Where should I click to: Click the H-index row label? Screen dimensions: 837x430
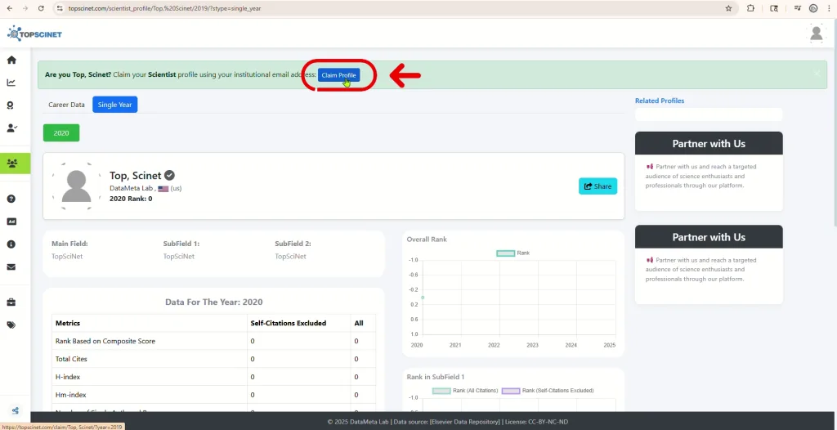tap(68, 377)
